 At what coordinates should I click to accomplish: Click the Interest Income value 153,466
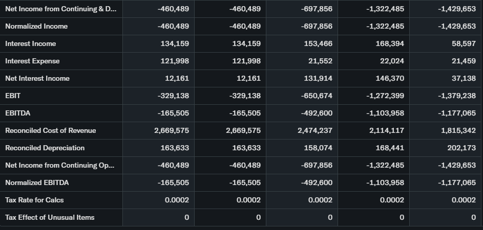click(x=318, y=43)
